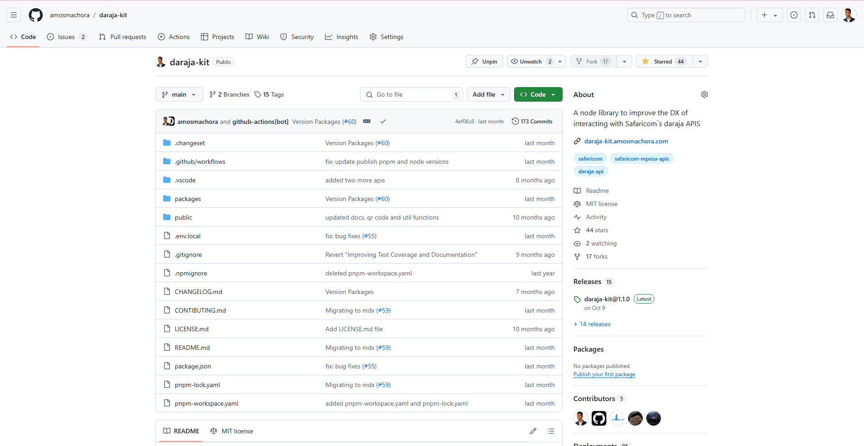Image resolution: width=864 pixels, height=446 pixels.
Task: Expand commit message ellipsis button
Action: tap(367, 122)
